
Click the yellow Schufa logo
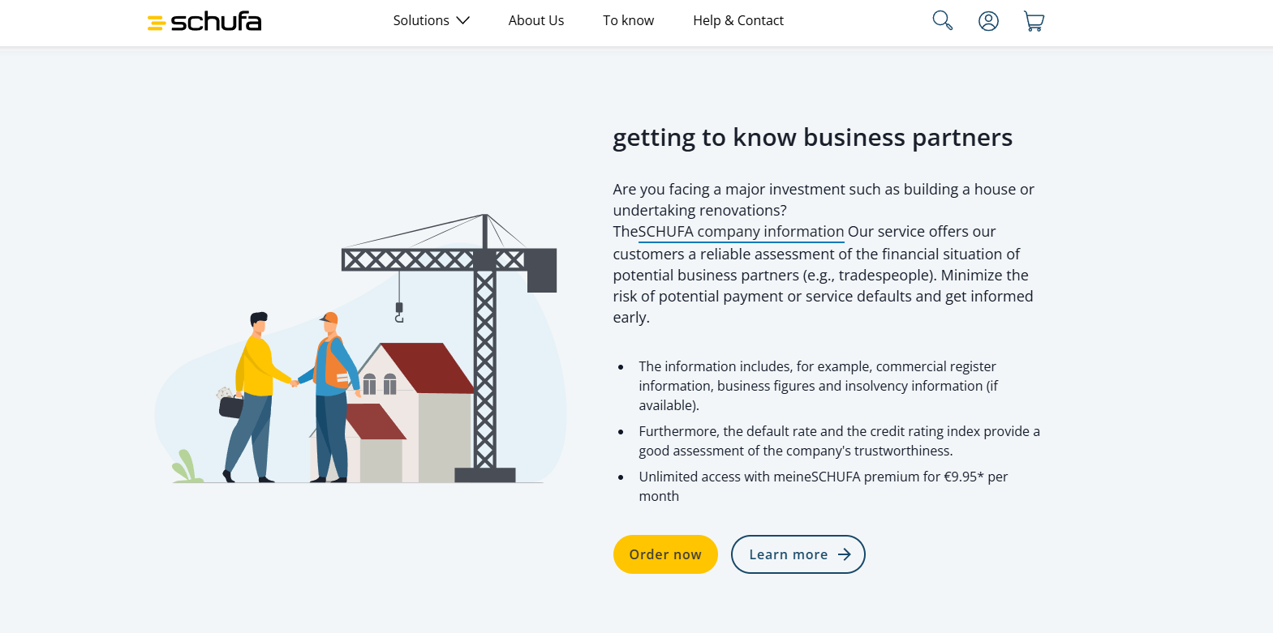(x=204, y=22)
